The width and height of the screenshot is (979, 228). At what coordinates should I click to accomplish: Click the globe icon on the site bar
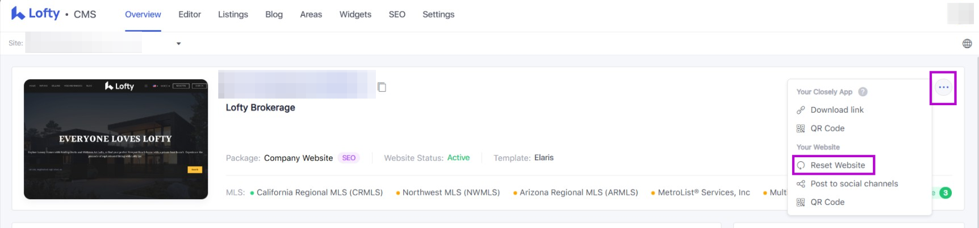coord(967,44)
